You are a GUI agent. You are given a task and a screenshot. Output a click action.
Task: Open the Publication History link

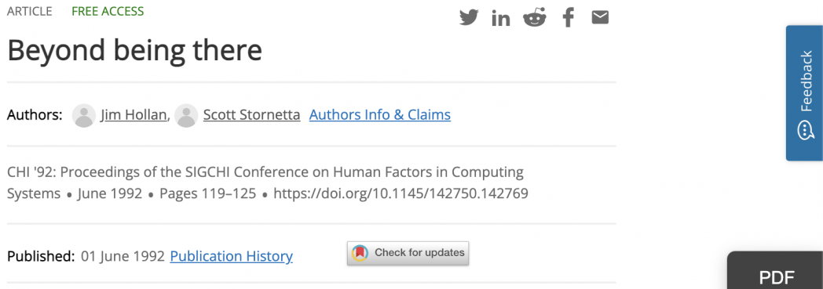[x=232, y=256]
